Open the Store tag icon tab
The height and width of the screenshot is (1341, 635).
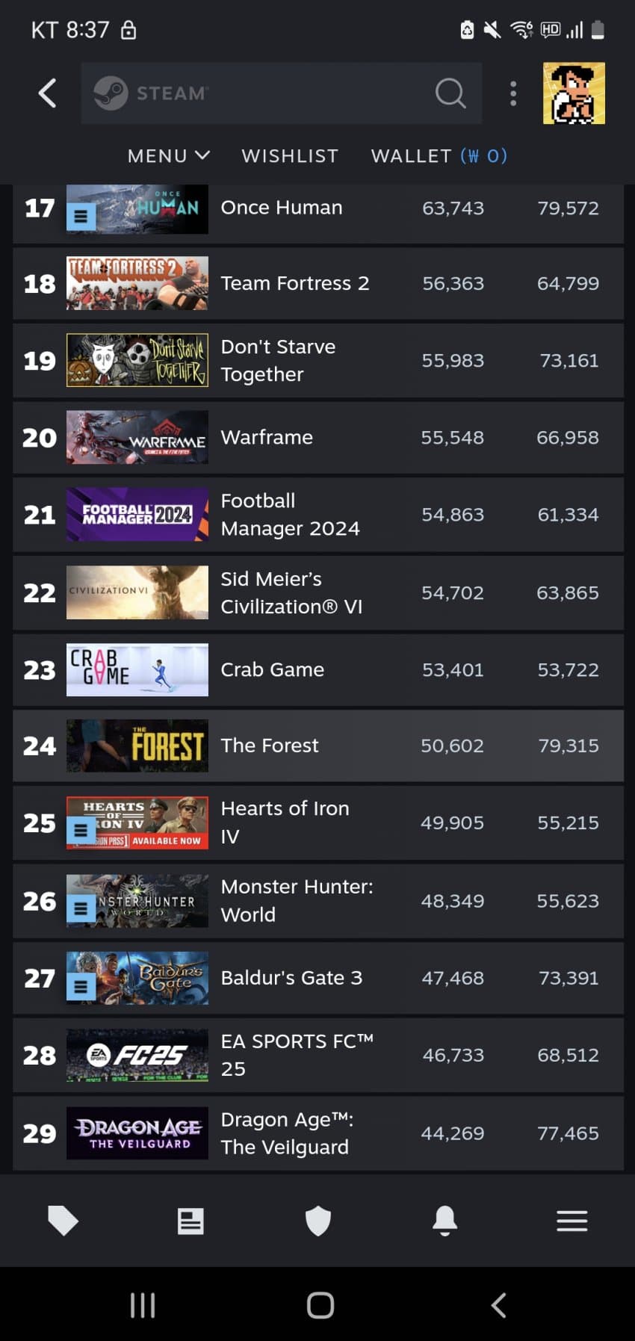tap(63, 1221)
